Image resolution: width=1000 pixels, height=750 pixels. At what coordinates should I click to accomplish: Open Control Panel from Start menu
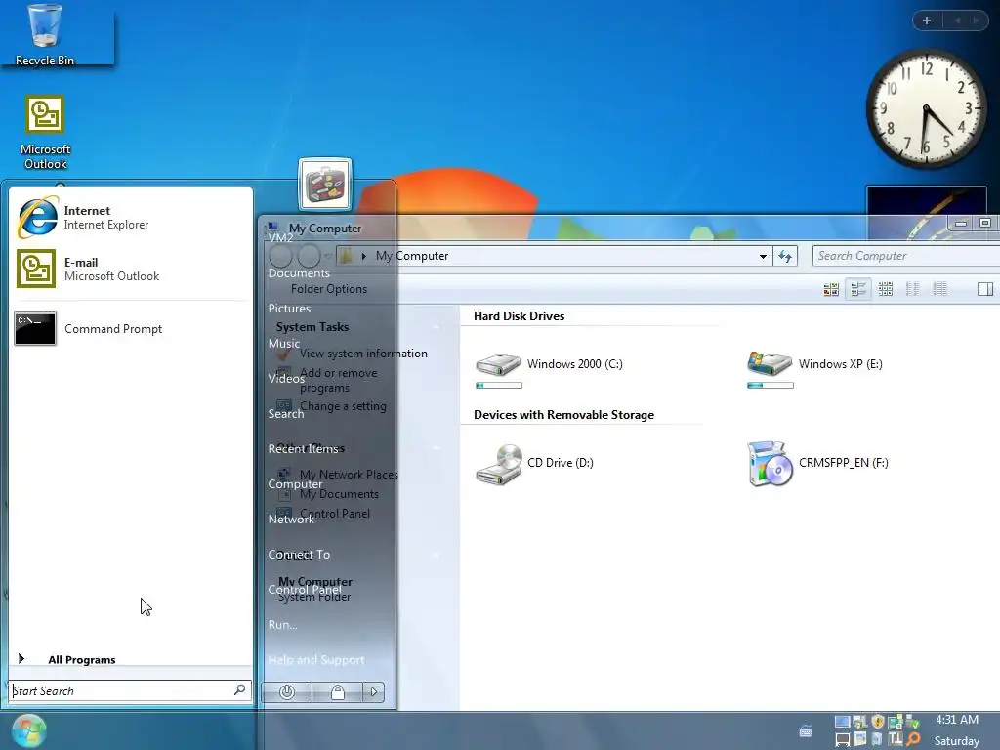coord(305,589)
